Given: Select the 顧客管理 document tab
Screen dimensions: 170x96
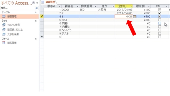Looking at the screenshot, I should pyautogui.click(x=49, y=2).
